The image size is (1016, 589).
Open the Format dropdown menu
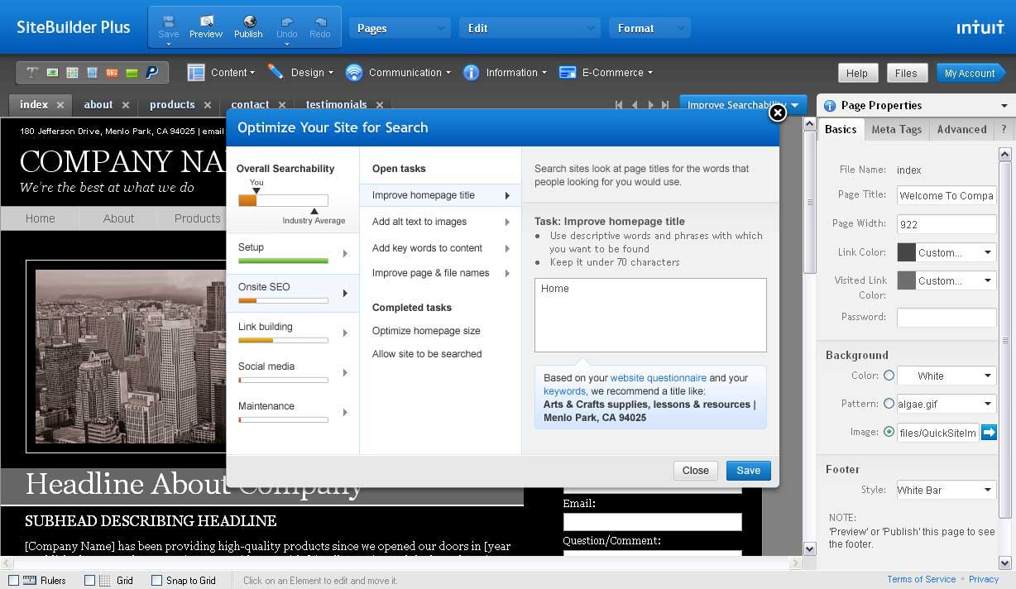649,28
